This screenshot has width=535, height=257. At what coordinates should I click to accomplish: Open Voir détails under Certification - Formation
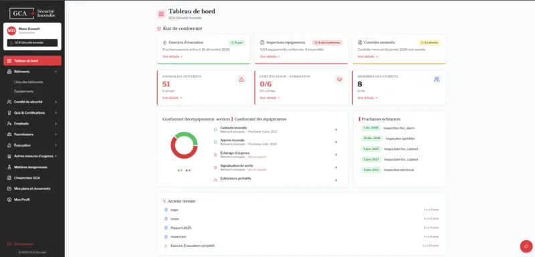[x=270, y=98]
